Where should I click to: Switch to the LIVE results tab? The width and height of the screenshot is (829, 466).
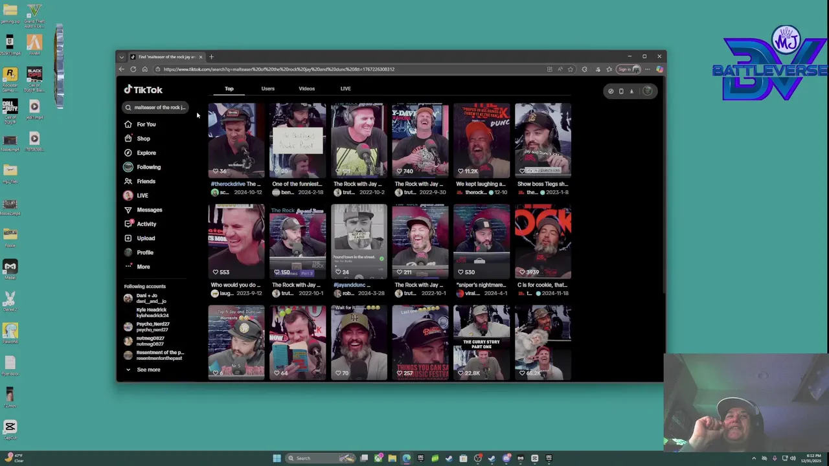[346, 89]
